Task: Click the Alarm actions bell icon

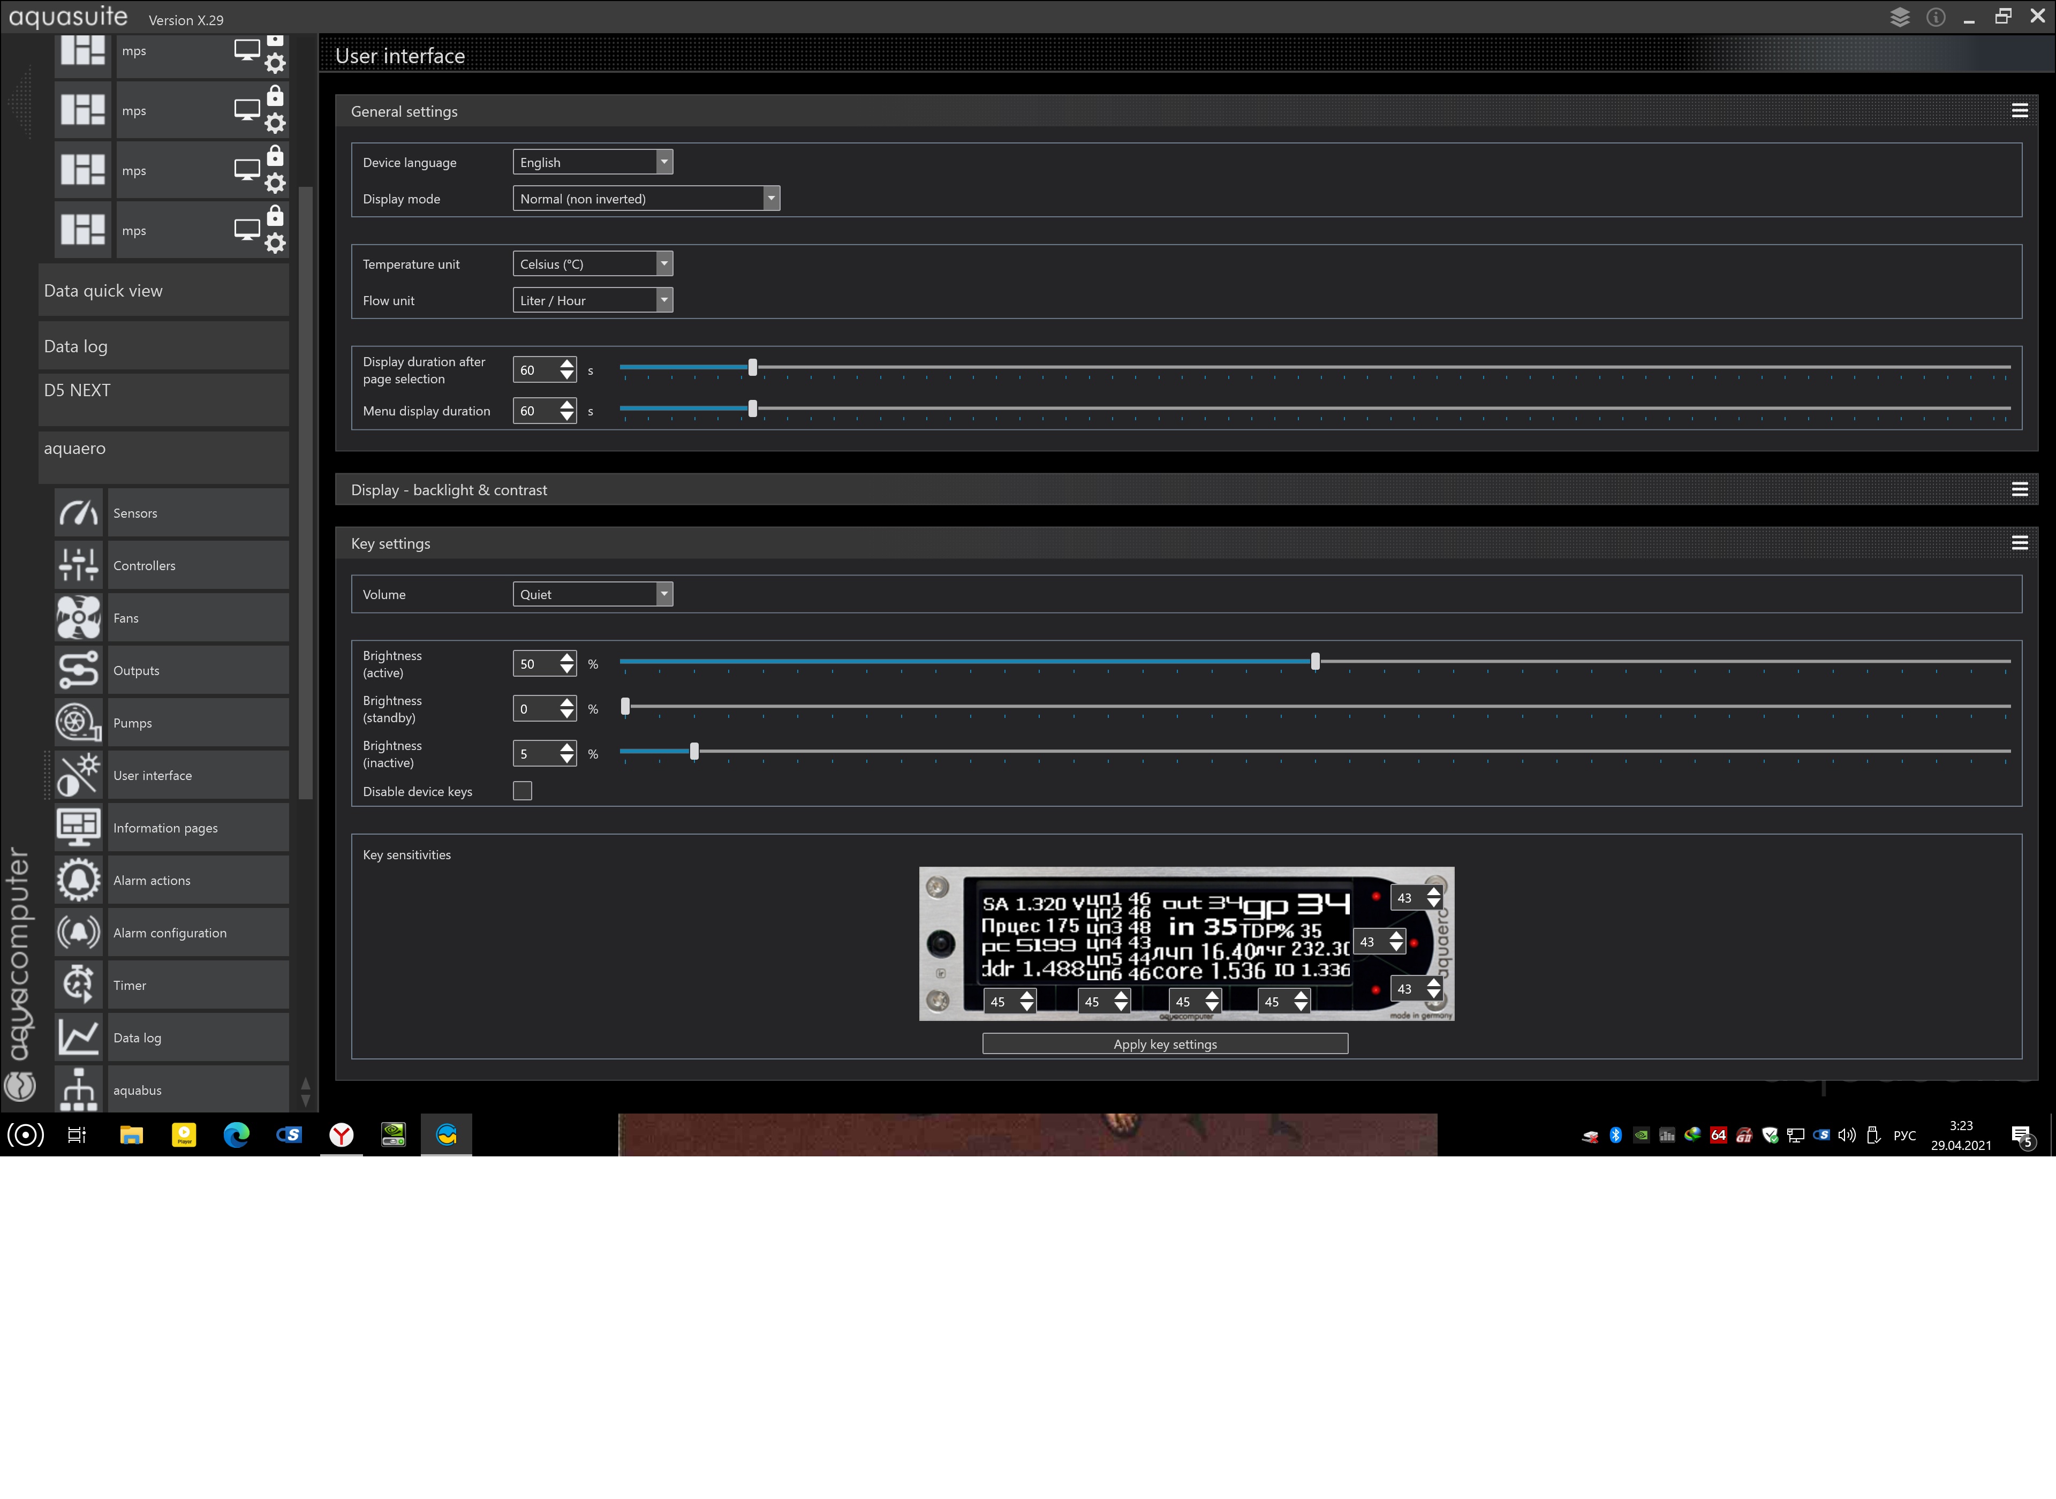Action: coord(78,880)
